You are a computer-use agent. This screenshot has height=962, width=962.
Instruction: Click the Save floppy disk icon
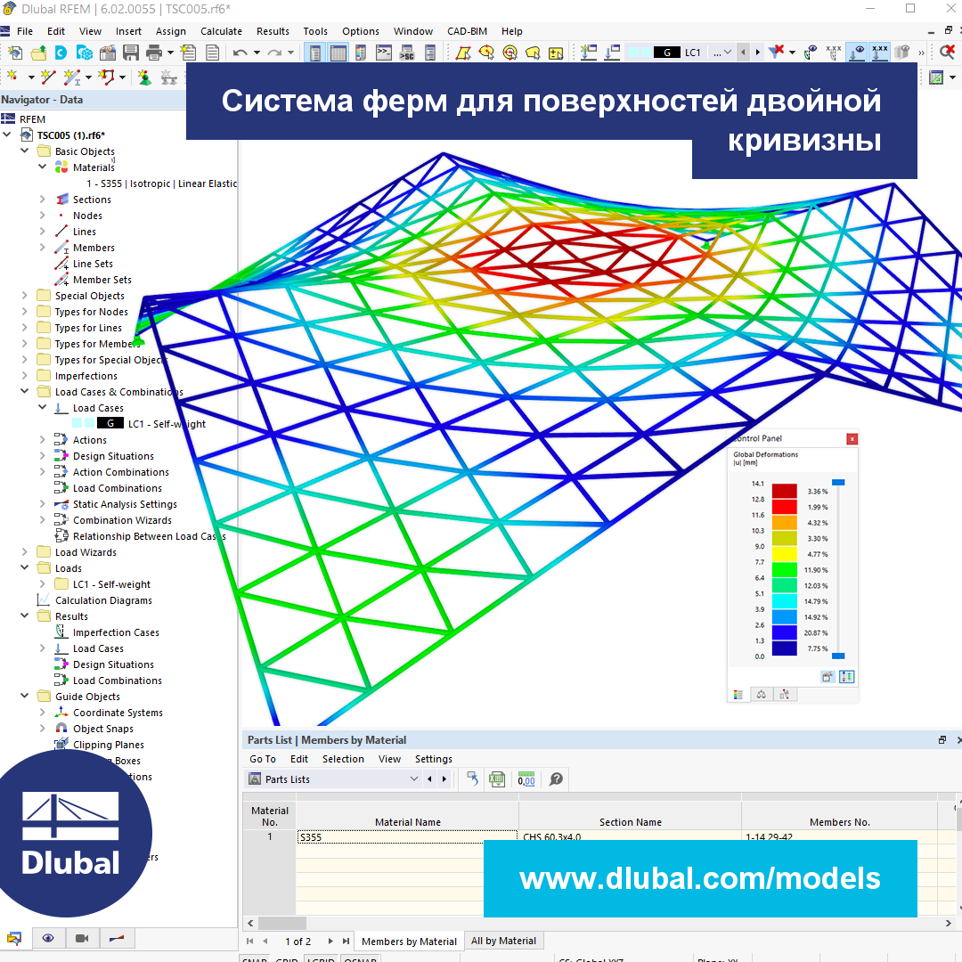point(131,53)
